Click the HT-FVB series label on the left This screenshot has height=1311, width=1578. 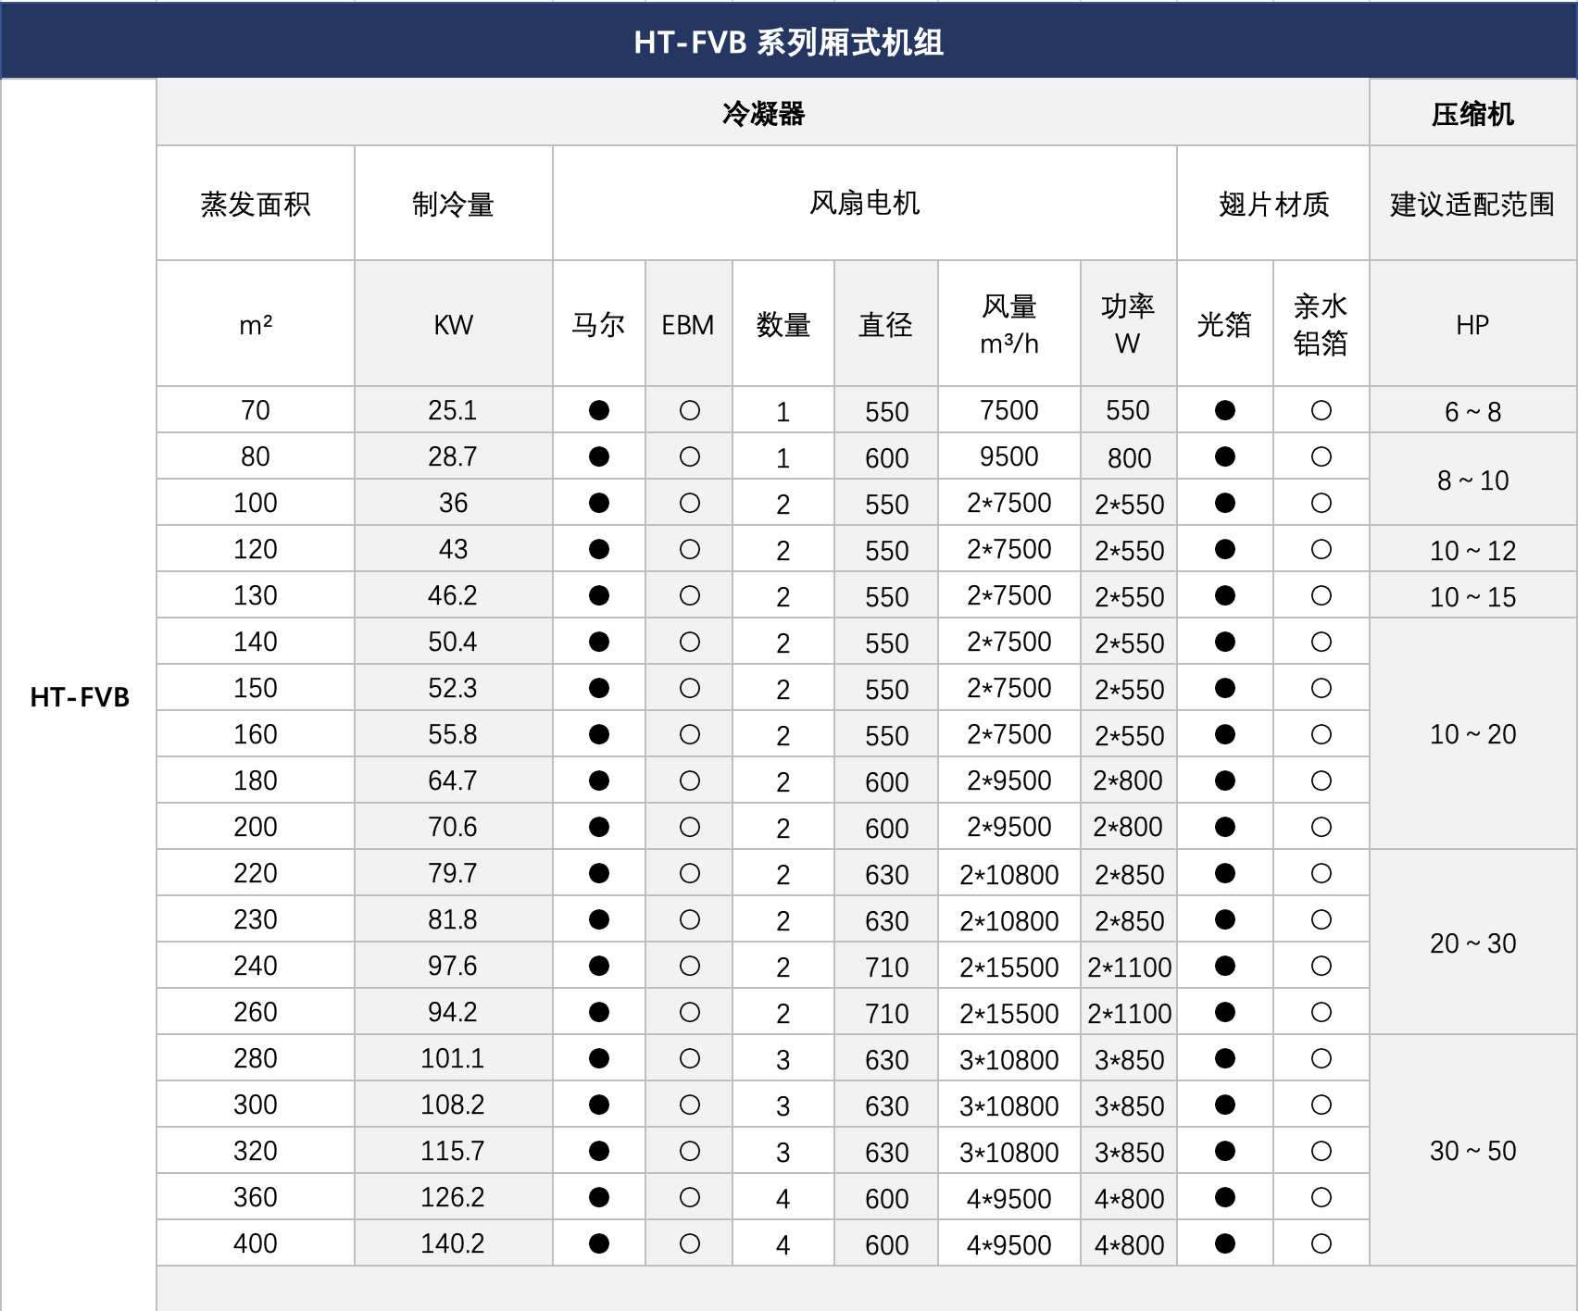point(80,696)
